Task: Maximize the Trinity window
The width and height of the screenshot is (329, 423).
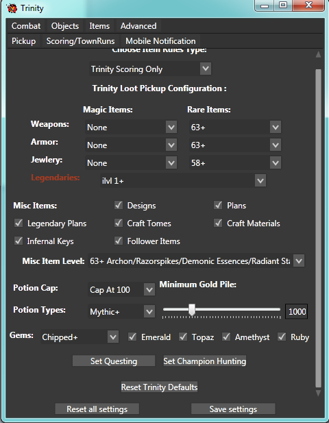Action: point(283,5)
